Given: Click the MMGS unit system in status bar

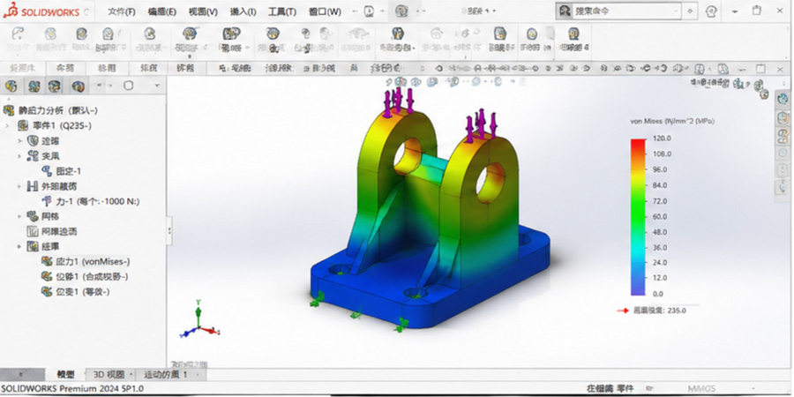Looking at the screenshot, I should click(x=701, y=388).
